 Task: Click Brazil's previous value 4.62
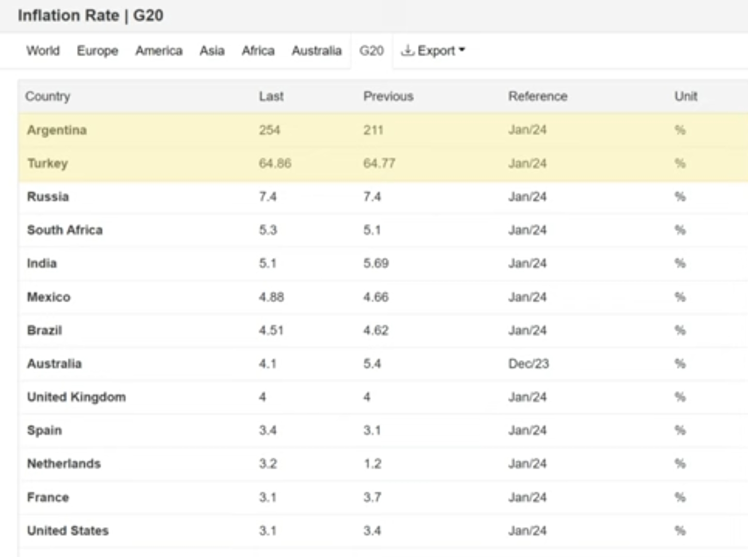click(x=376, y=331)
